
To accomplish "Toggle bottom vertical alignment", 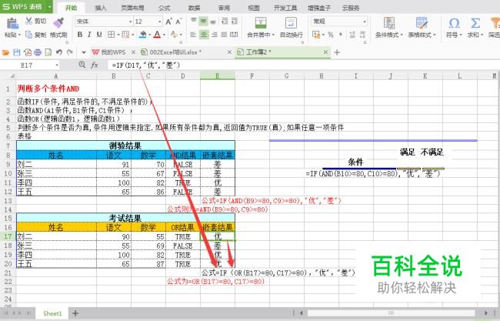I will 213,22.
